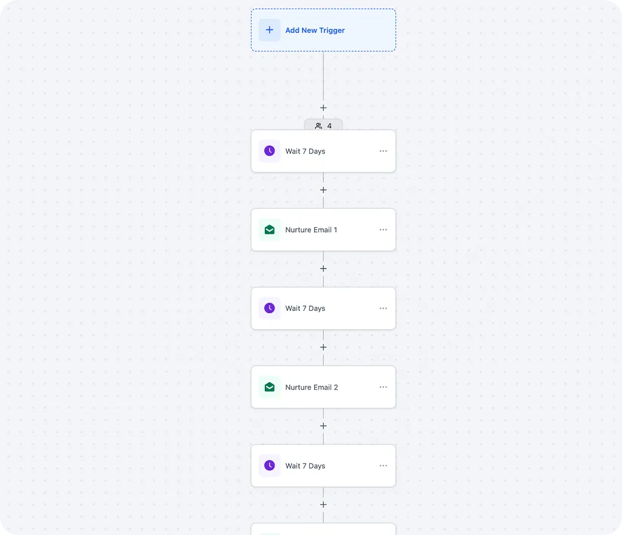Open options menu for the Wait between the Nurture Emails
The image size is (622, 535).
(383, 308)
